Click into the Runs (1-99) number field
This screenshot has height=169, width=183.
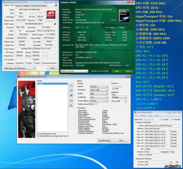click(x=123, y=101)
